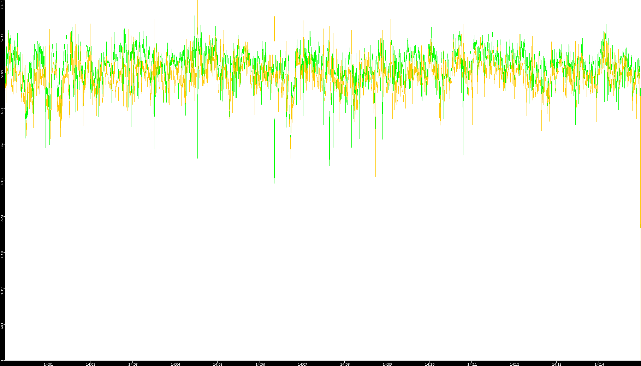Click the 14:04 time axis label

(x=175, y=364)
